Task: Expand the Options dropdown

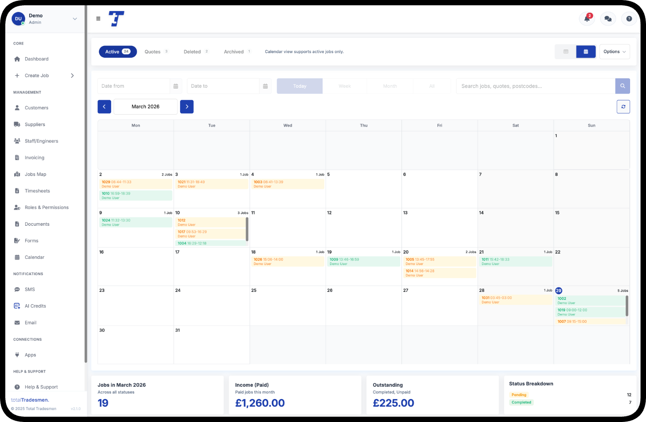Action: [x=614, y=52]
